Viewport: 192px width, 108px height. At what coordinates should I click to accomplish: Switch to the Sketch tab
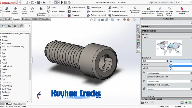click(7, 19)
